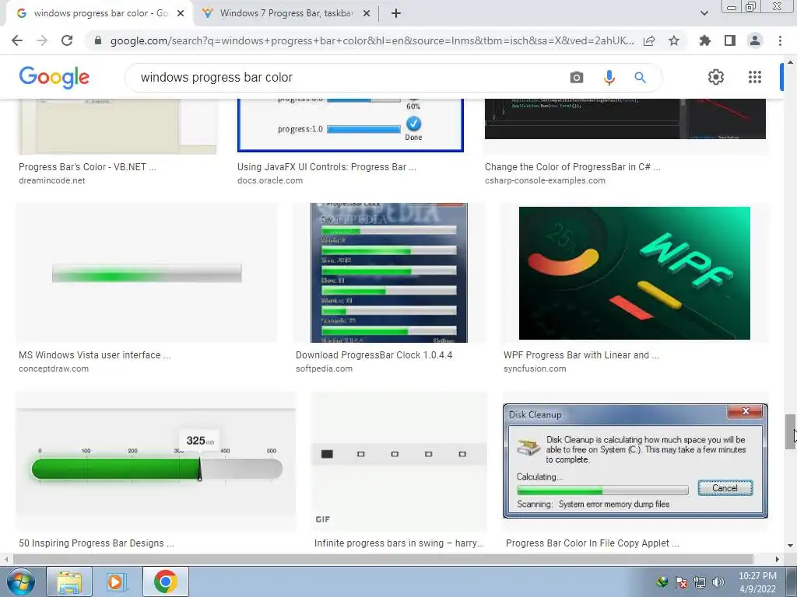
Task: Click the beige VB.NET form thumbnail
Action: coord(118,127)
